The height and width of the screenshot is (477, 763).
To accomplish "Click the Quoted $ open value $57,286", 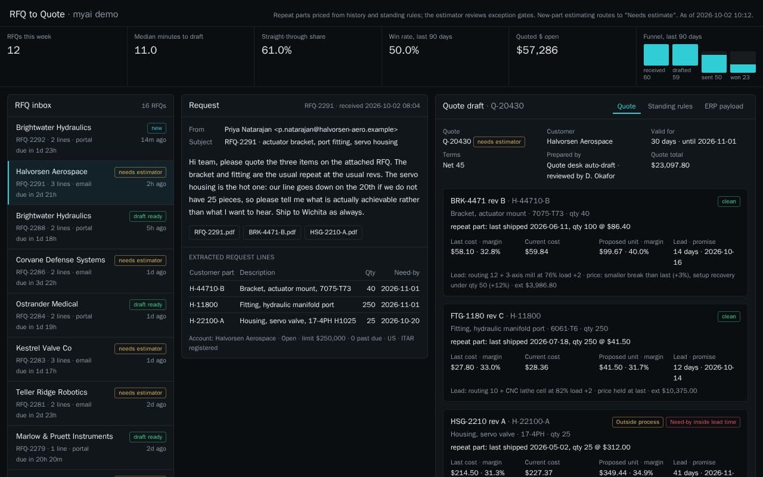I will click(537, 50).
